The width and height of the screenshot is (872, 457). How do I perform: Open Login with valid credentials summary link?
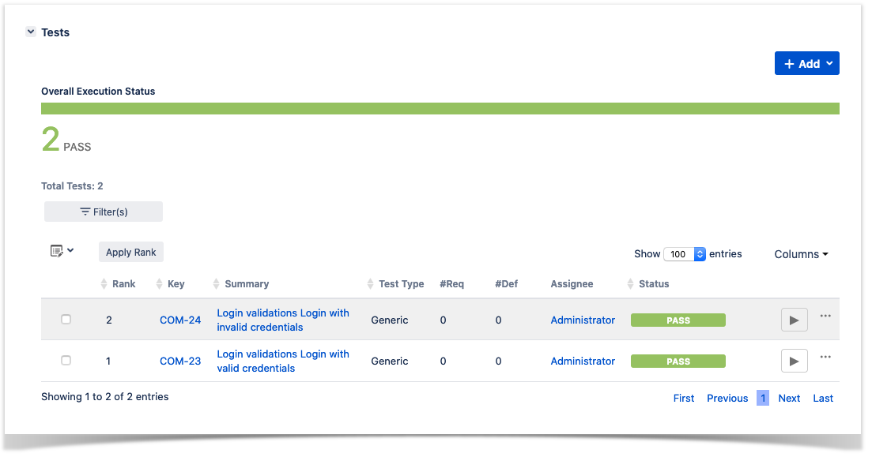[283, 361]
